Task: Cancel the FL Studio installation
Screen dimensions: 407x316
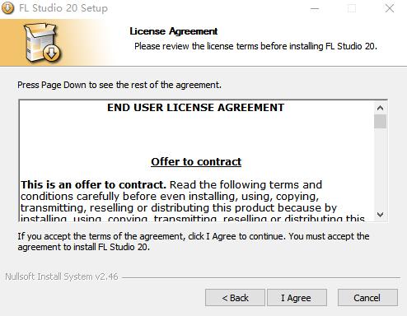Action: [367, 298]
